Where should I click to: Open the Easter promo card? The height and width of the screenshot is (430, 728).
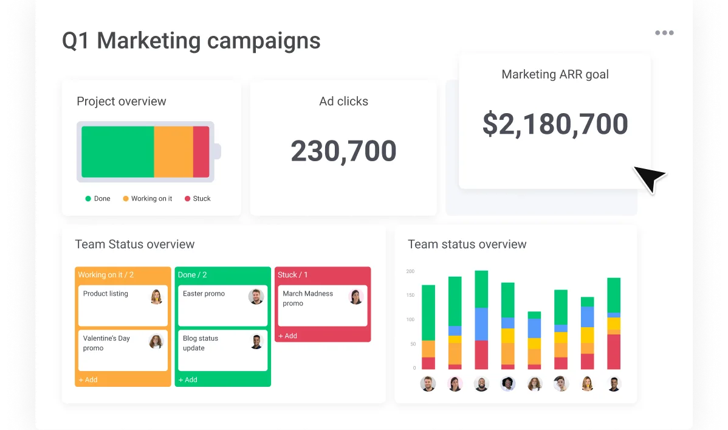point(223,305)
